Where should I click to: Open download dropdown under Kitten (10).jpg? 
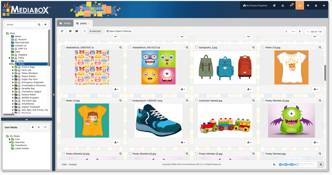[316, 89]
